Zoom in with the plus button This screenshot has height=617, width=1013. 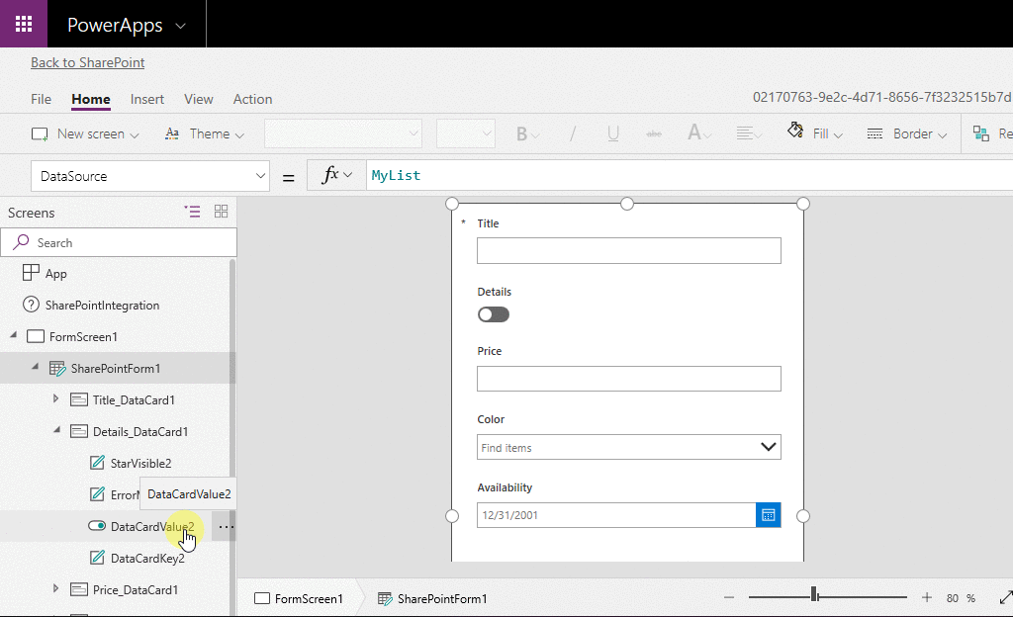pyautogui.click(x=926, y=597)
